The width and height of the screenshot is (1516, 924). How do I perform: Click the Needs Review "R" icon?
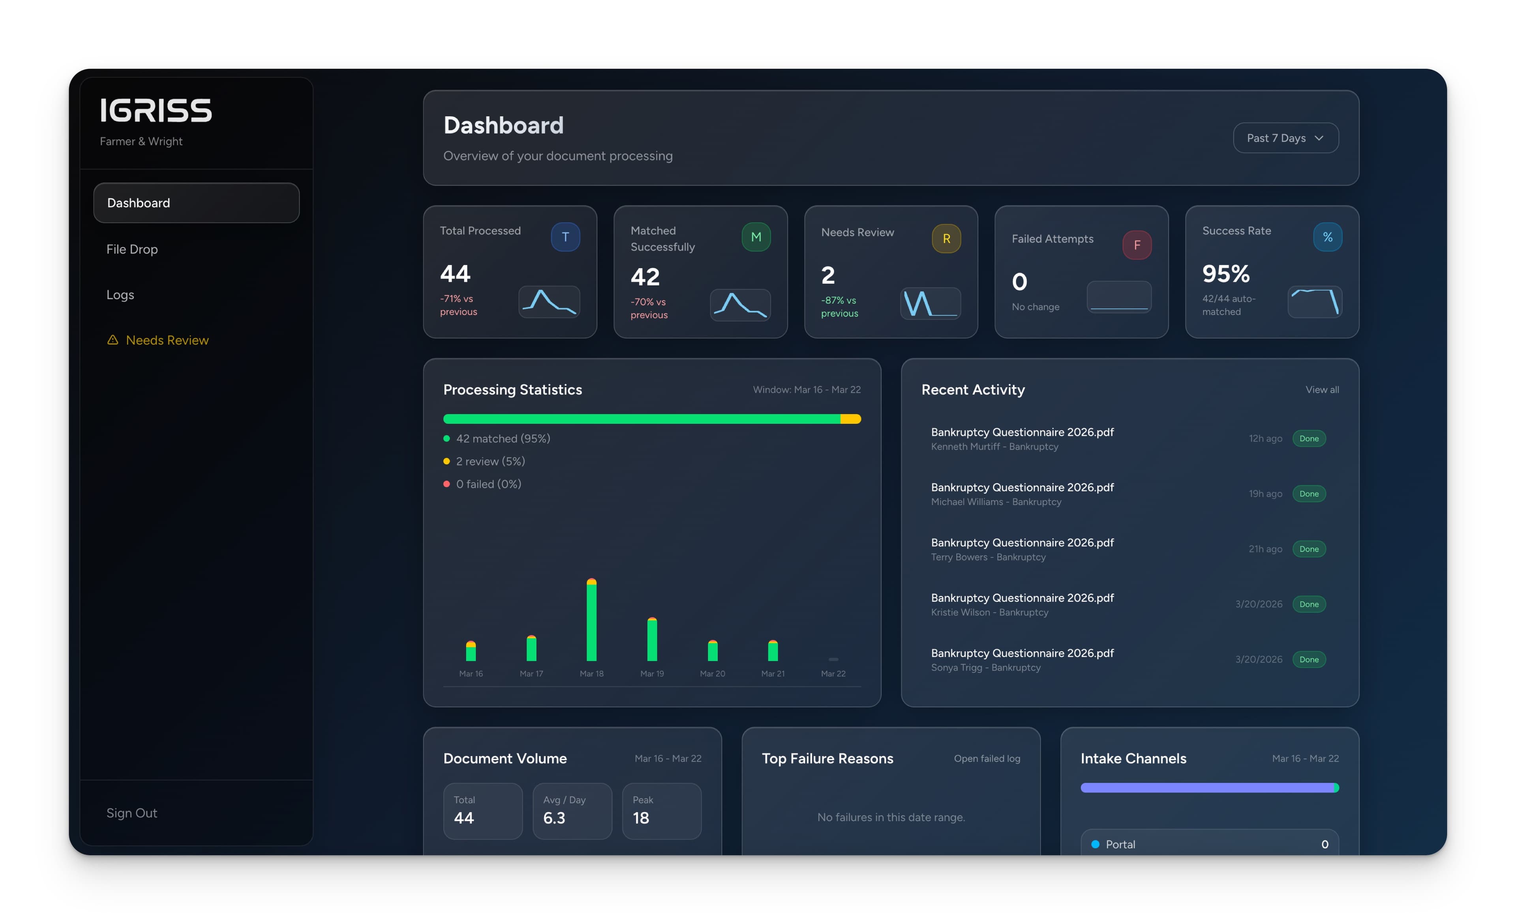946,239
